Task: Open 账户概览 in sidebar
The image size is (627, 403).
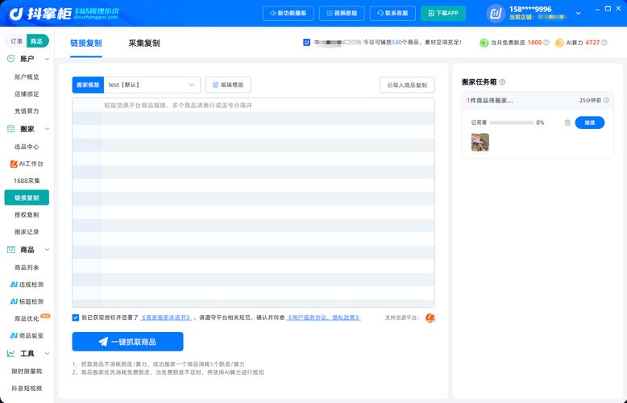Action: tap(27, 77)
